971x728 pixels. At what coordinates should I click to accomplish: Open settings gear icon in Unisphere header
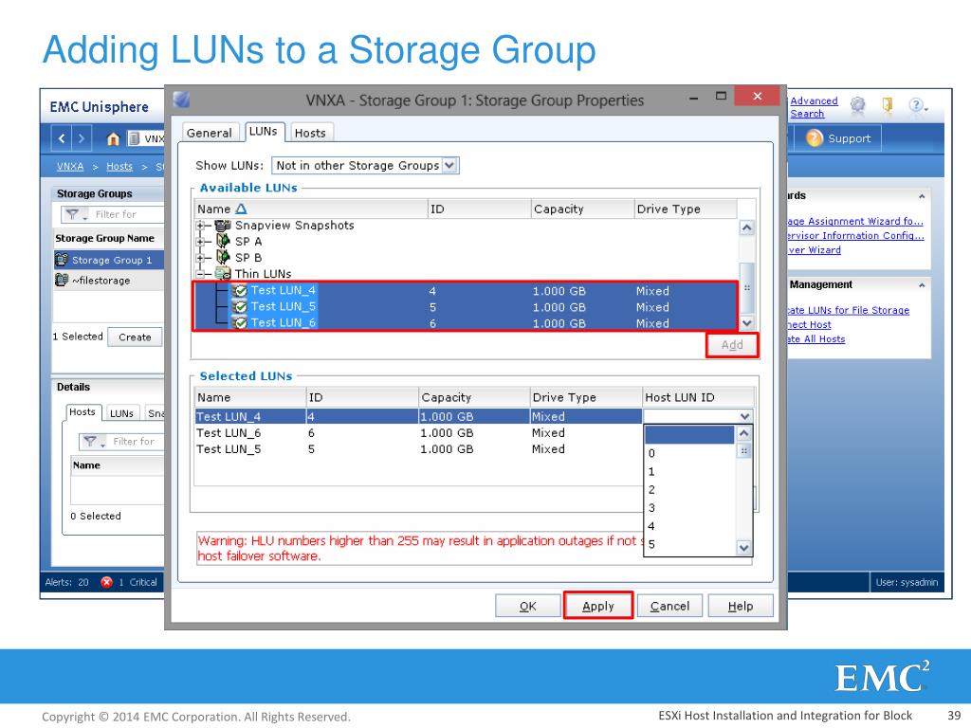pos(857,105)
